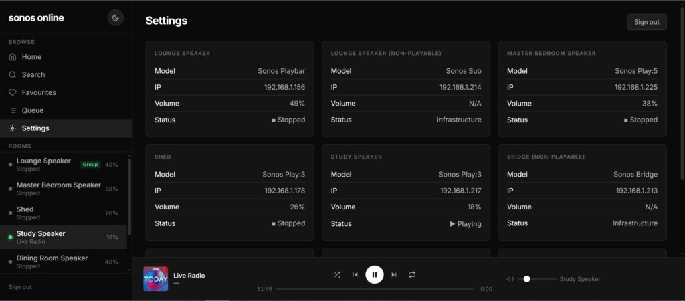Select the Study Speaker room
The height and width of the screenshot is (301, 685).
(64, 237)
